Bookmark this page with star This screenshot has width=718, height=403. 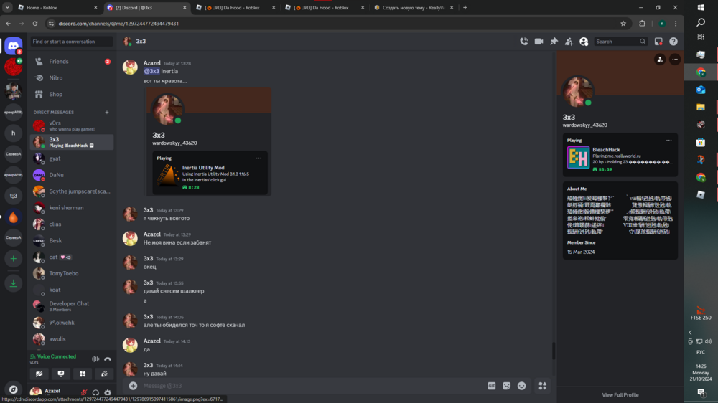[x=623, y=24]
